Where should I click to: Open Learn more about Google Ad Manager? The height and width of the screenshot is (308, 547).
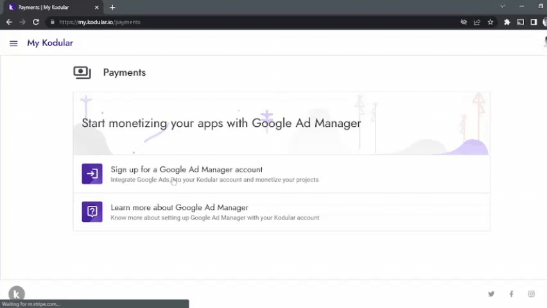point(281,212)
